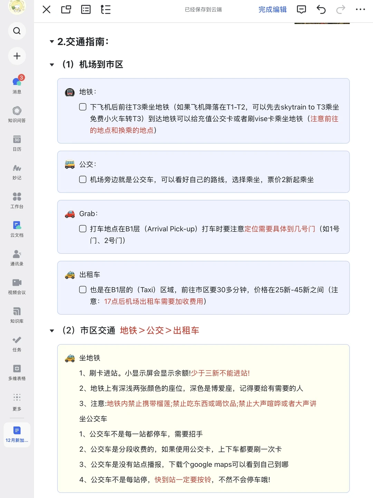The height and width of the screenshot is (498, 373).
Task: Open the top-right overflow menu
Action: click(360, 10)
